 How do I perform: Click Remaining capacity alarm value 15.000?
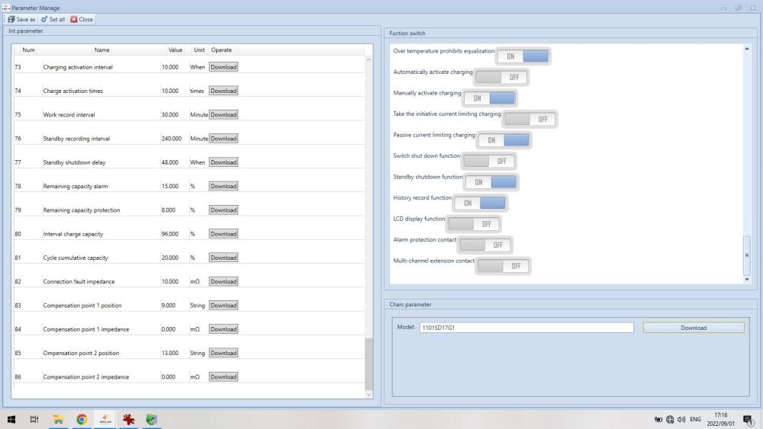(170, 186)
